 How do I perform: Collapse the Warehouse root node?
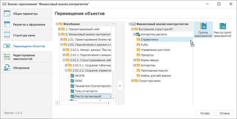click(57, 24)
